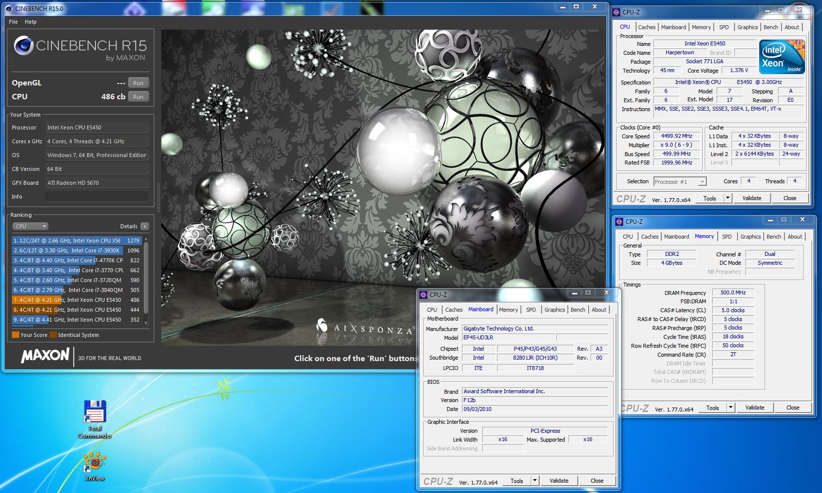Open About tab in CPU-Z CPU window

pos(792,27)
